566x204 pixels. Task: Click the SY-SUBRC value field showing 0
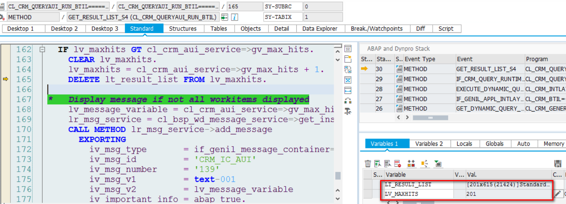[323, 6]
